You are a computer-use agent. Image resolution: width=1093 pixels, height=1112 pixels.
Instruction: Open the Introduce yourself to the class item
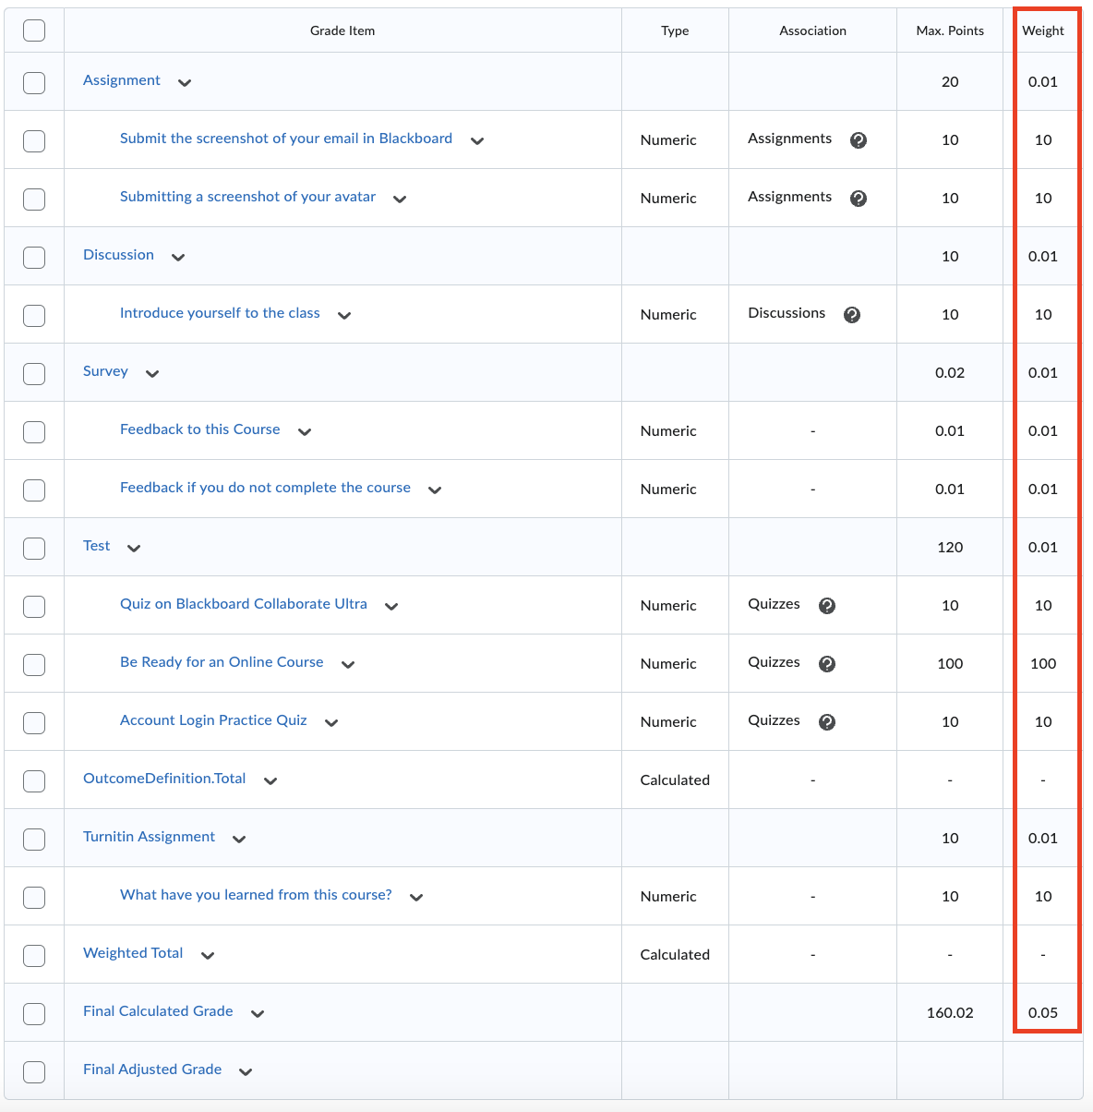coord(219,313)
